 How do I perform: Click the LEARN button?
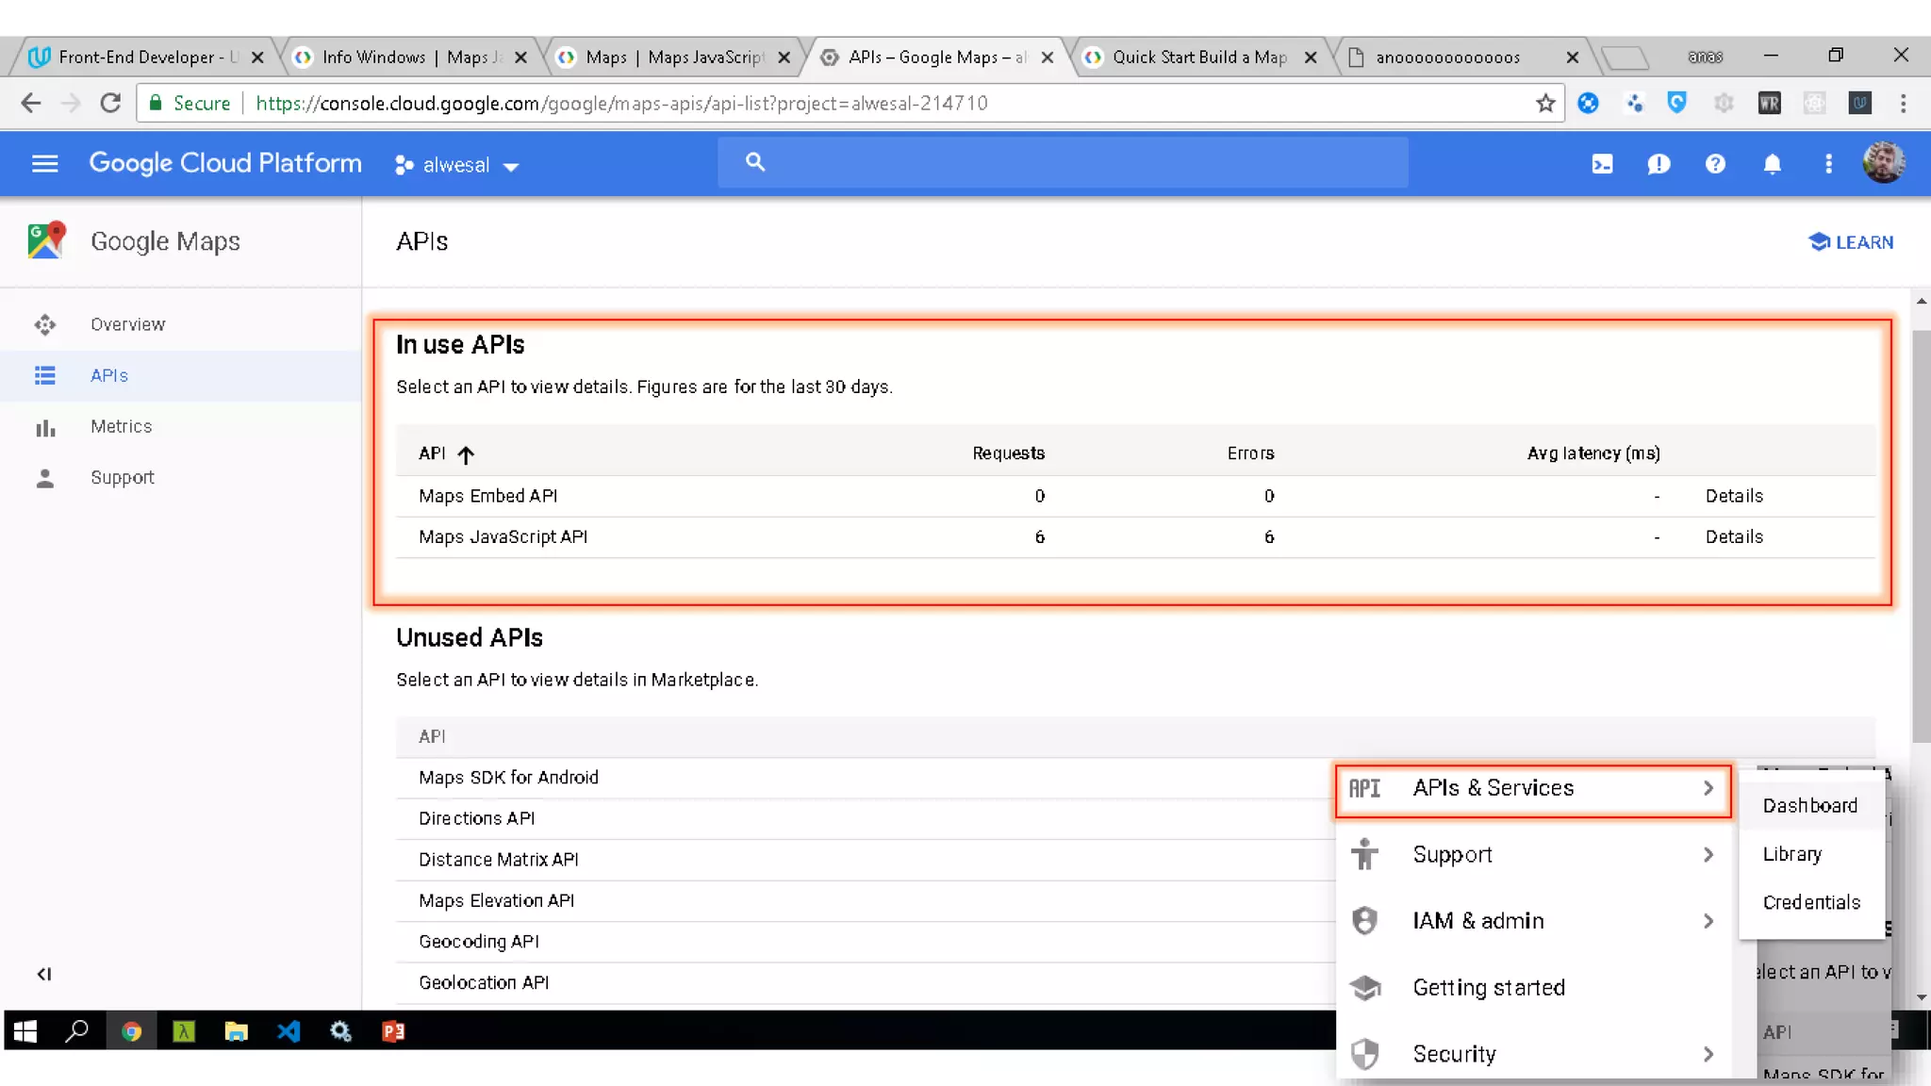tap(1850, 242)
